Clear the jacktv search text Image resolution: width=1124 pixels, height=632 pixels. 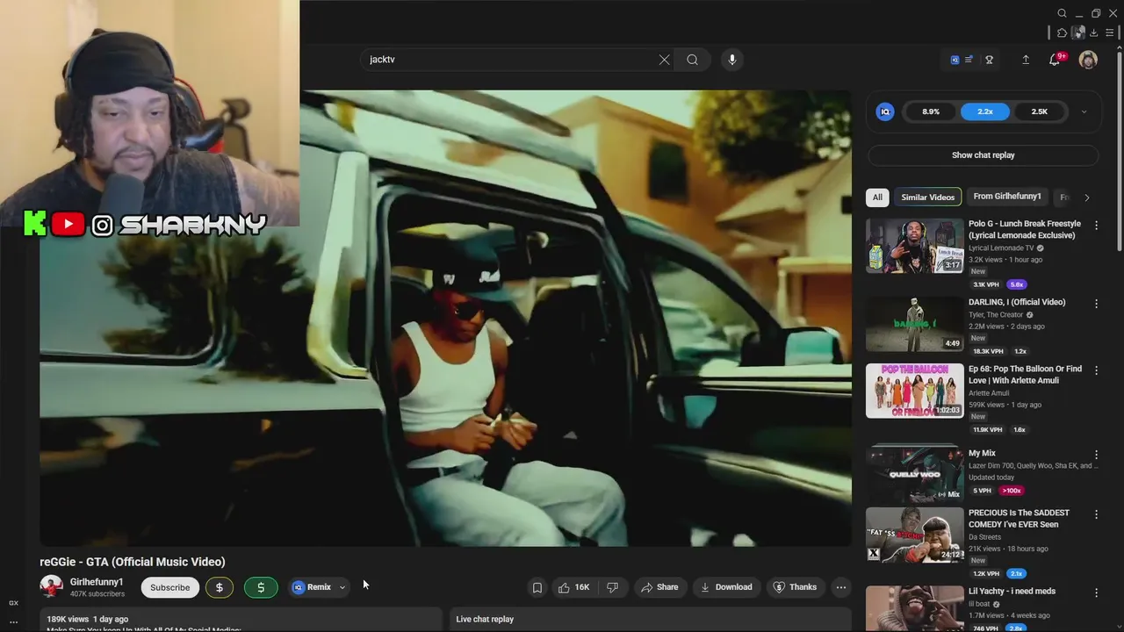pyautogui.click(x=664, y=60)
